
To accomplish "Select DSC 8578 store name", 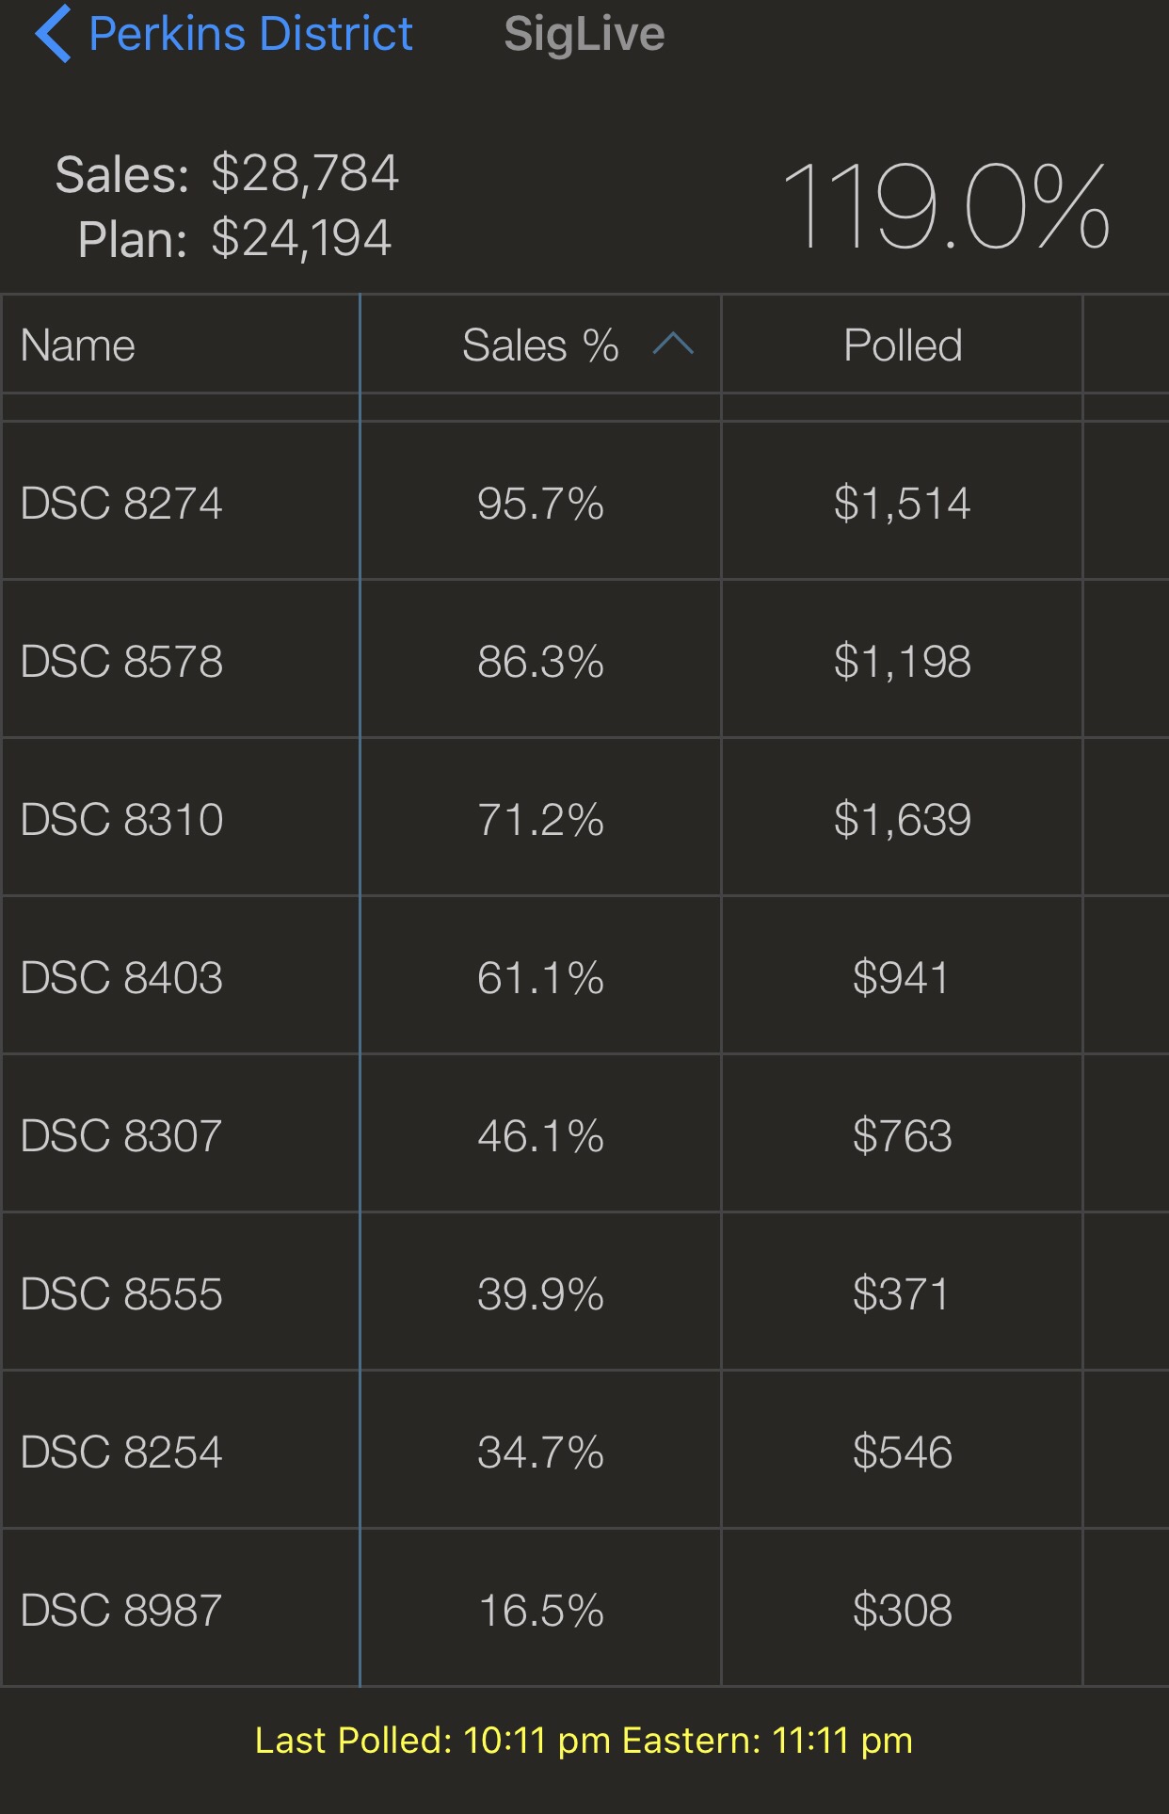I will click(x=121, y=661).
